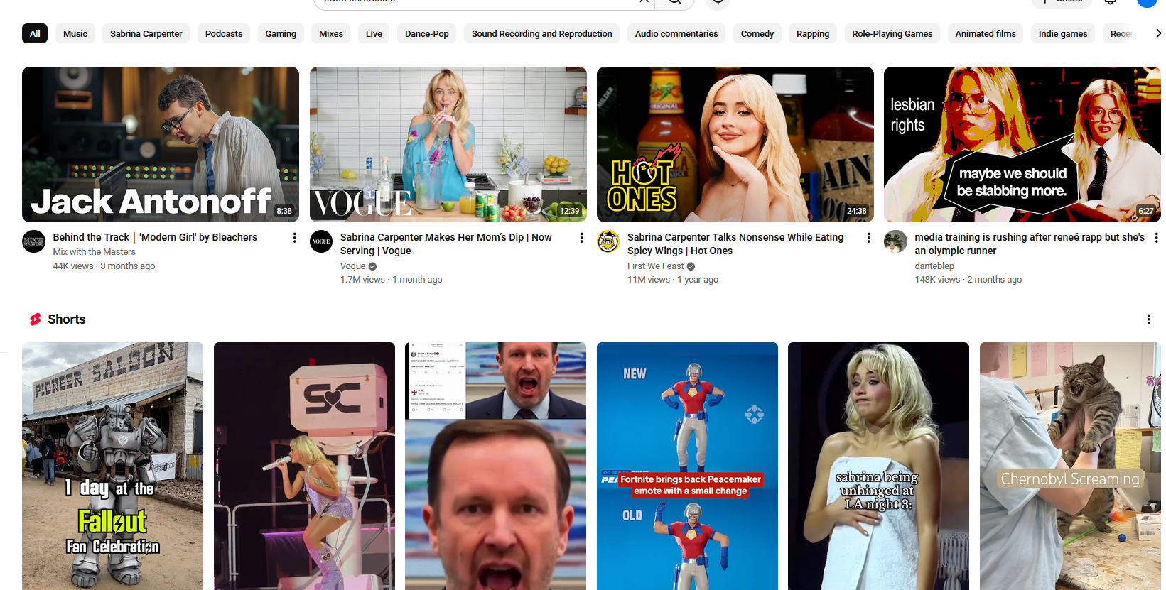Click the '148K views · 2 months ago' text
Image resolution: width=1166 pixels, height=590 pixels.
pos(968,280)
